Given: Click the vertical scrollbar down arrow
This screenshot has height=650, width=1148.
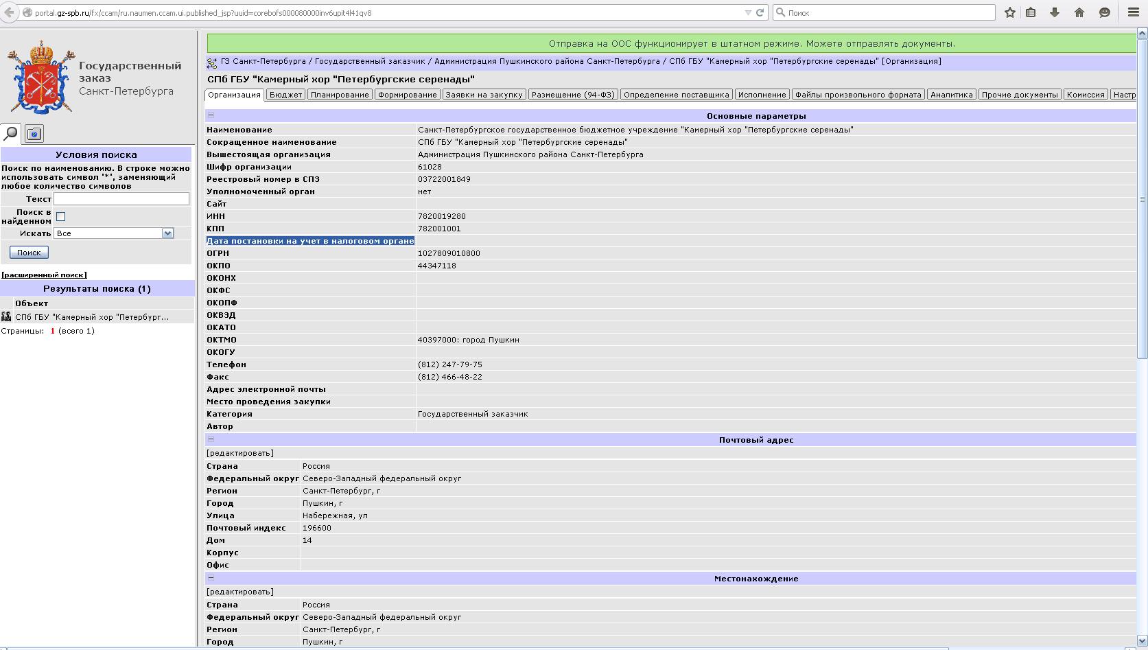Looking at the screenshot, I should click(1142, 640).
